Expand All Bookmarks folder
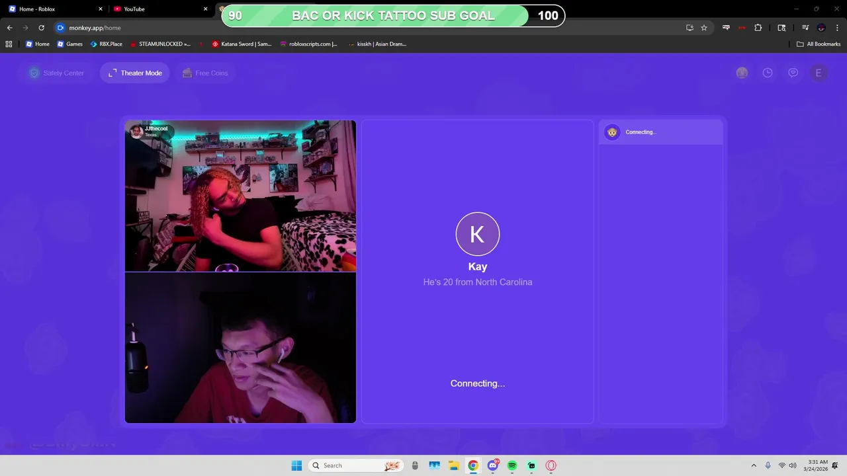Image resolution: width=847 pixels, height=476 pixels. click(819, 44)
